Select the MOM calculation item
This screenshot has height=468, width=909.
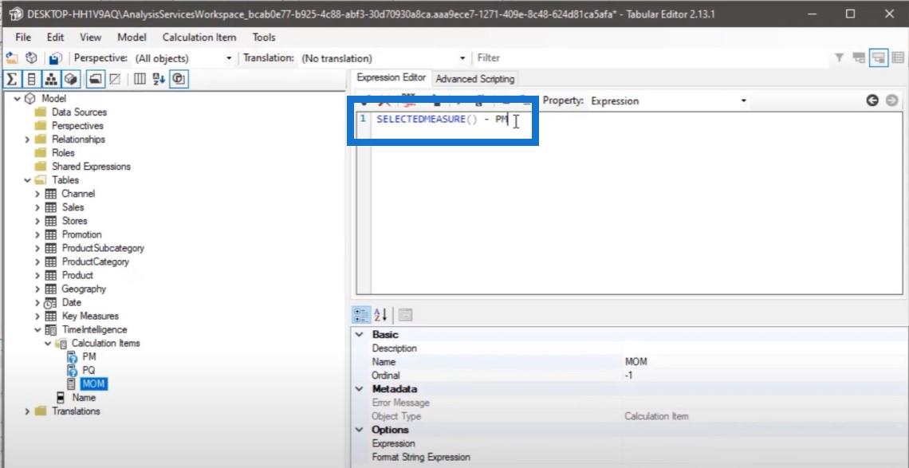click(93, 384)
